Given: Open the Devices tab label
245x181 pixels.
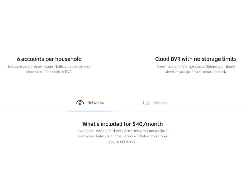Looking at the screenshot, I should pyautogui.click(x=160, y=102).
